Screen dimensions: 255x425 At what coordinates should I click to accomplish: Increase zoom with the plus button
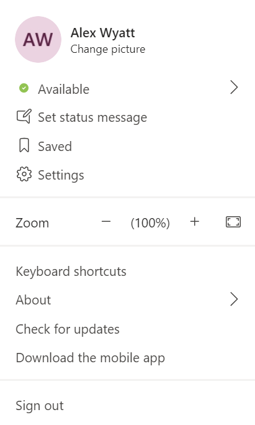195,222
